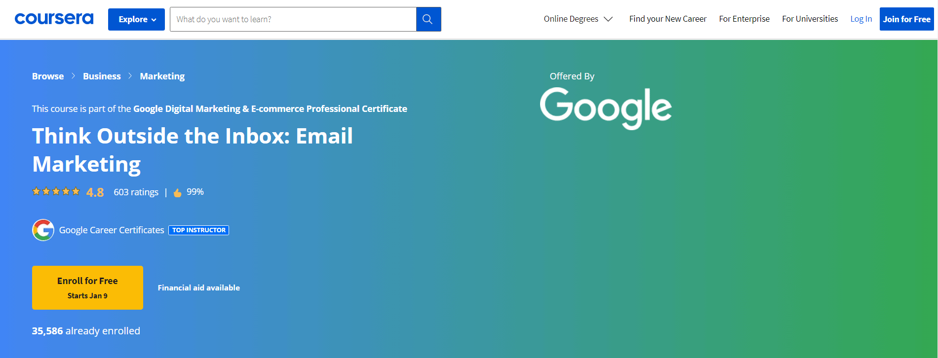
Task: Click the Log In link
Action: click(861, 19)
